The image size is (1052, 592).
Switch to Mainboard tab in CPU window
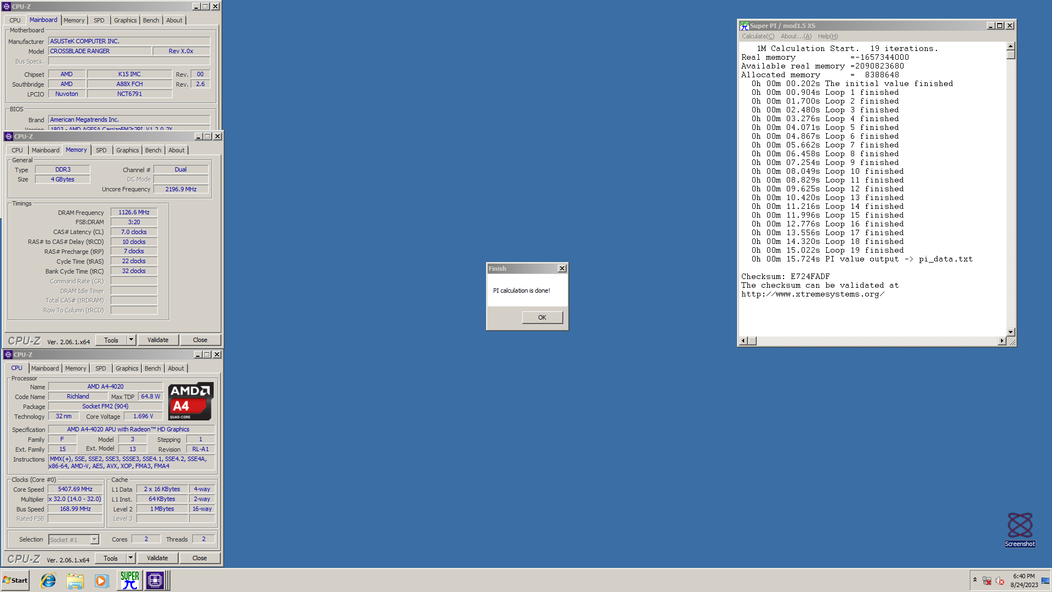[45, 368]
